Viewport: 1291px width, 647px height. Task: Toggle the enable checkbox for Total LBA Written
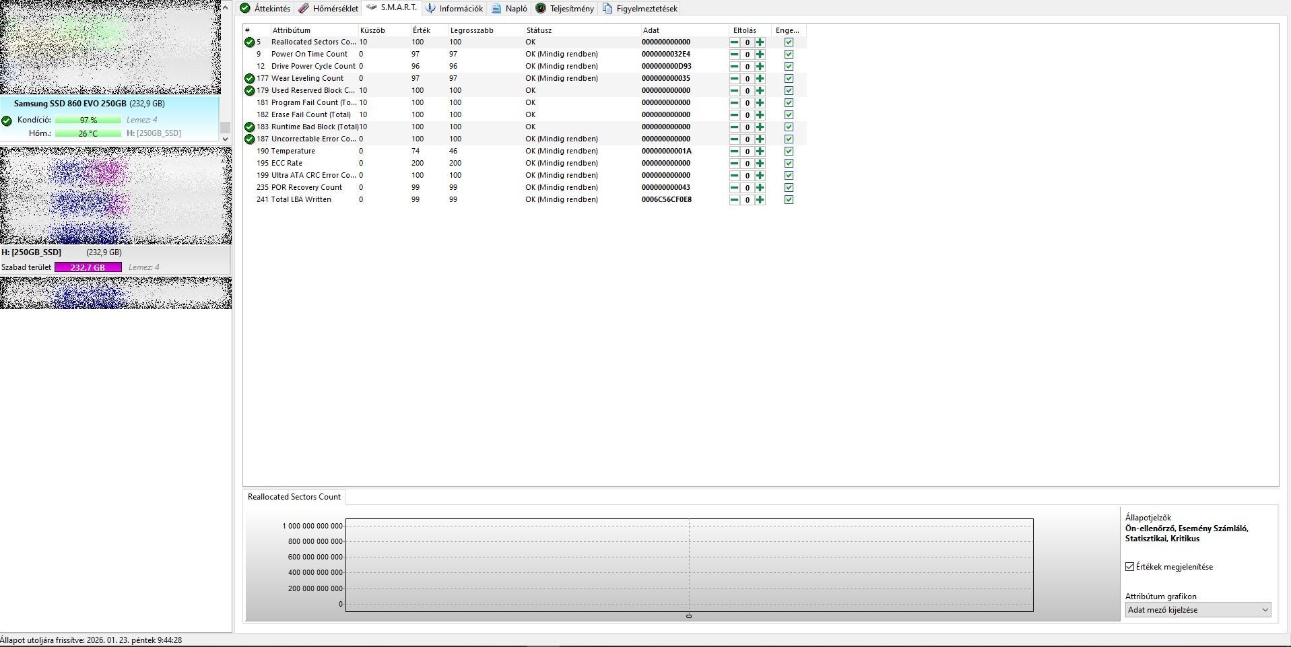point(789,200)
